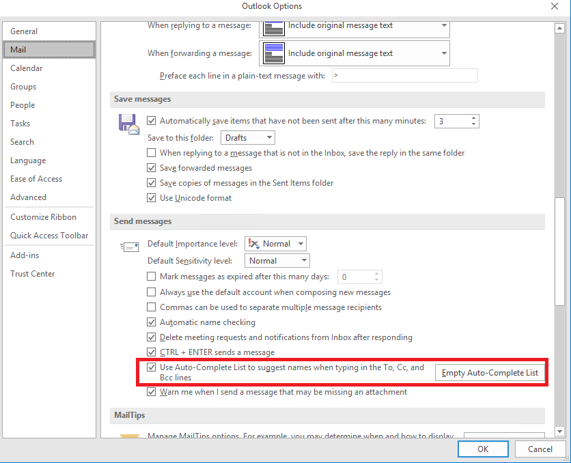Viewport: 571px width, 463px height.
Task: Click the expiry days number field
Action: [355, 277]
